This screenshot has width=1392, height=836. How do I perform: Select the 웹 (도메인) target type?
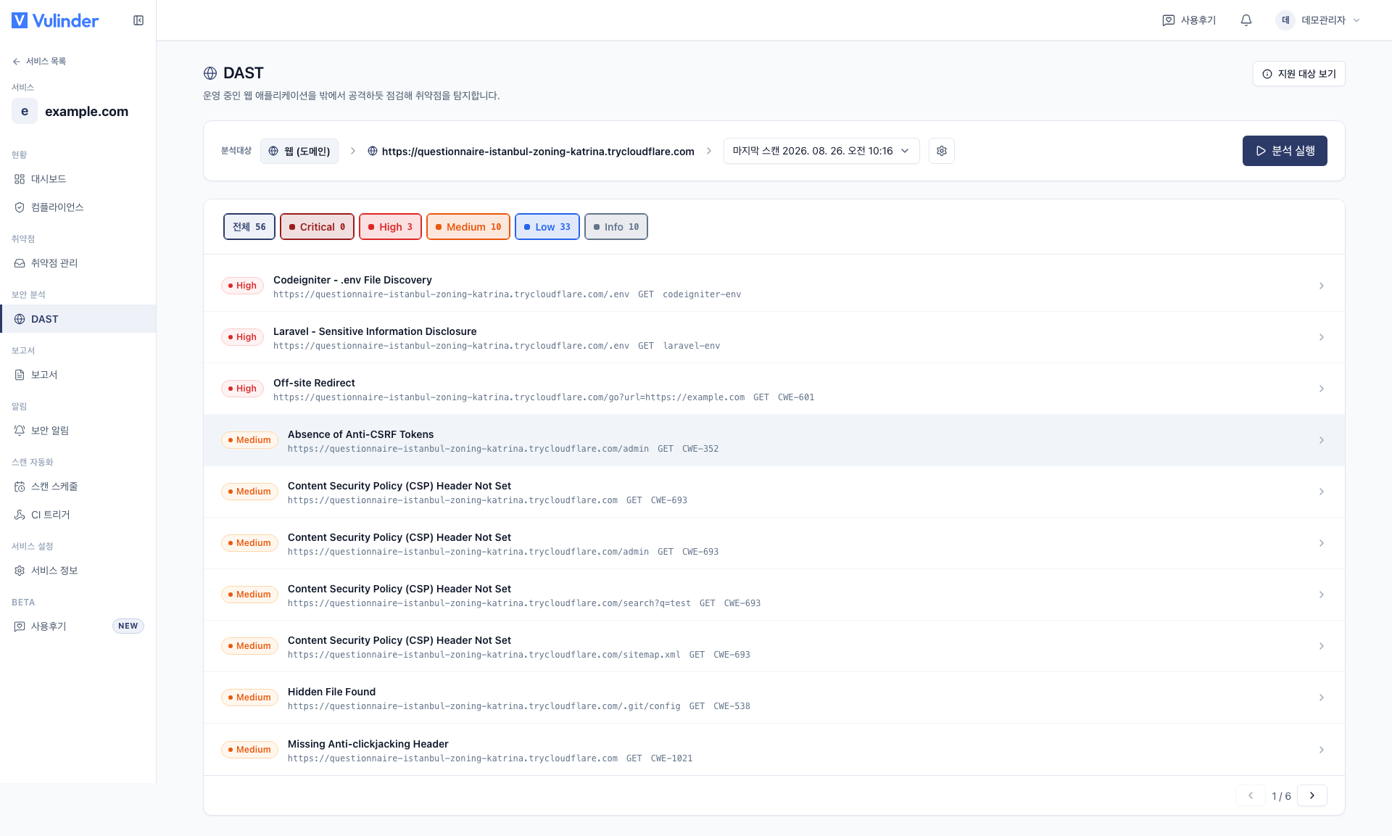(299, 151)
